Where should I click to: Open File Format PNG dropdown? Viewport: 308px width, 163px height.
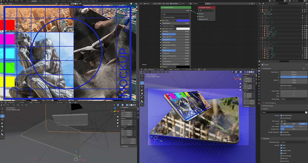click(294, 121)
